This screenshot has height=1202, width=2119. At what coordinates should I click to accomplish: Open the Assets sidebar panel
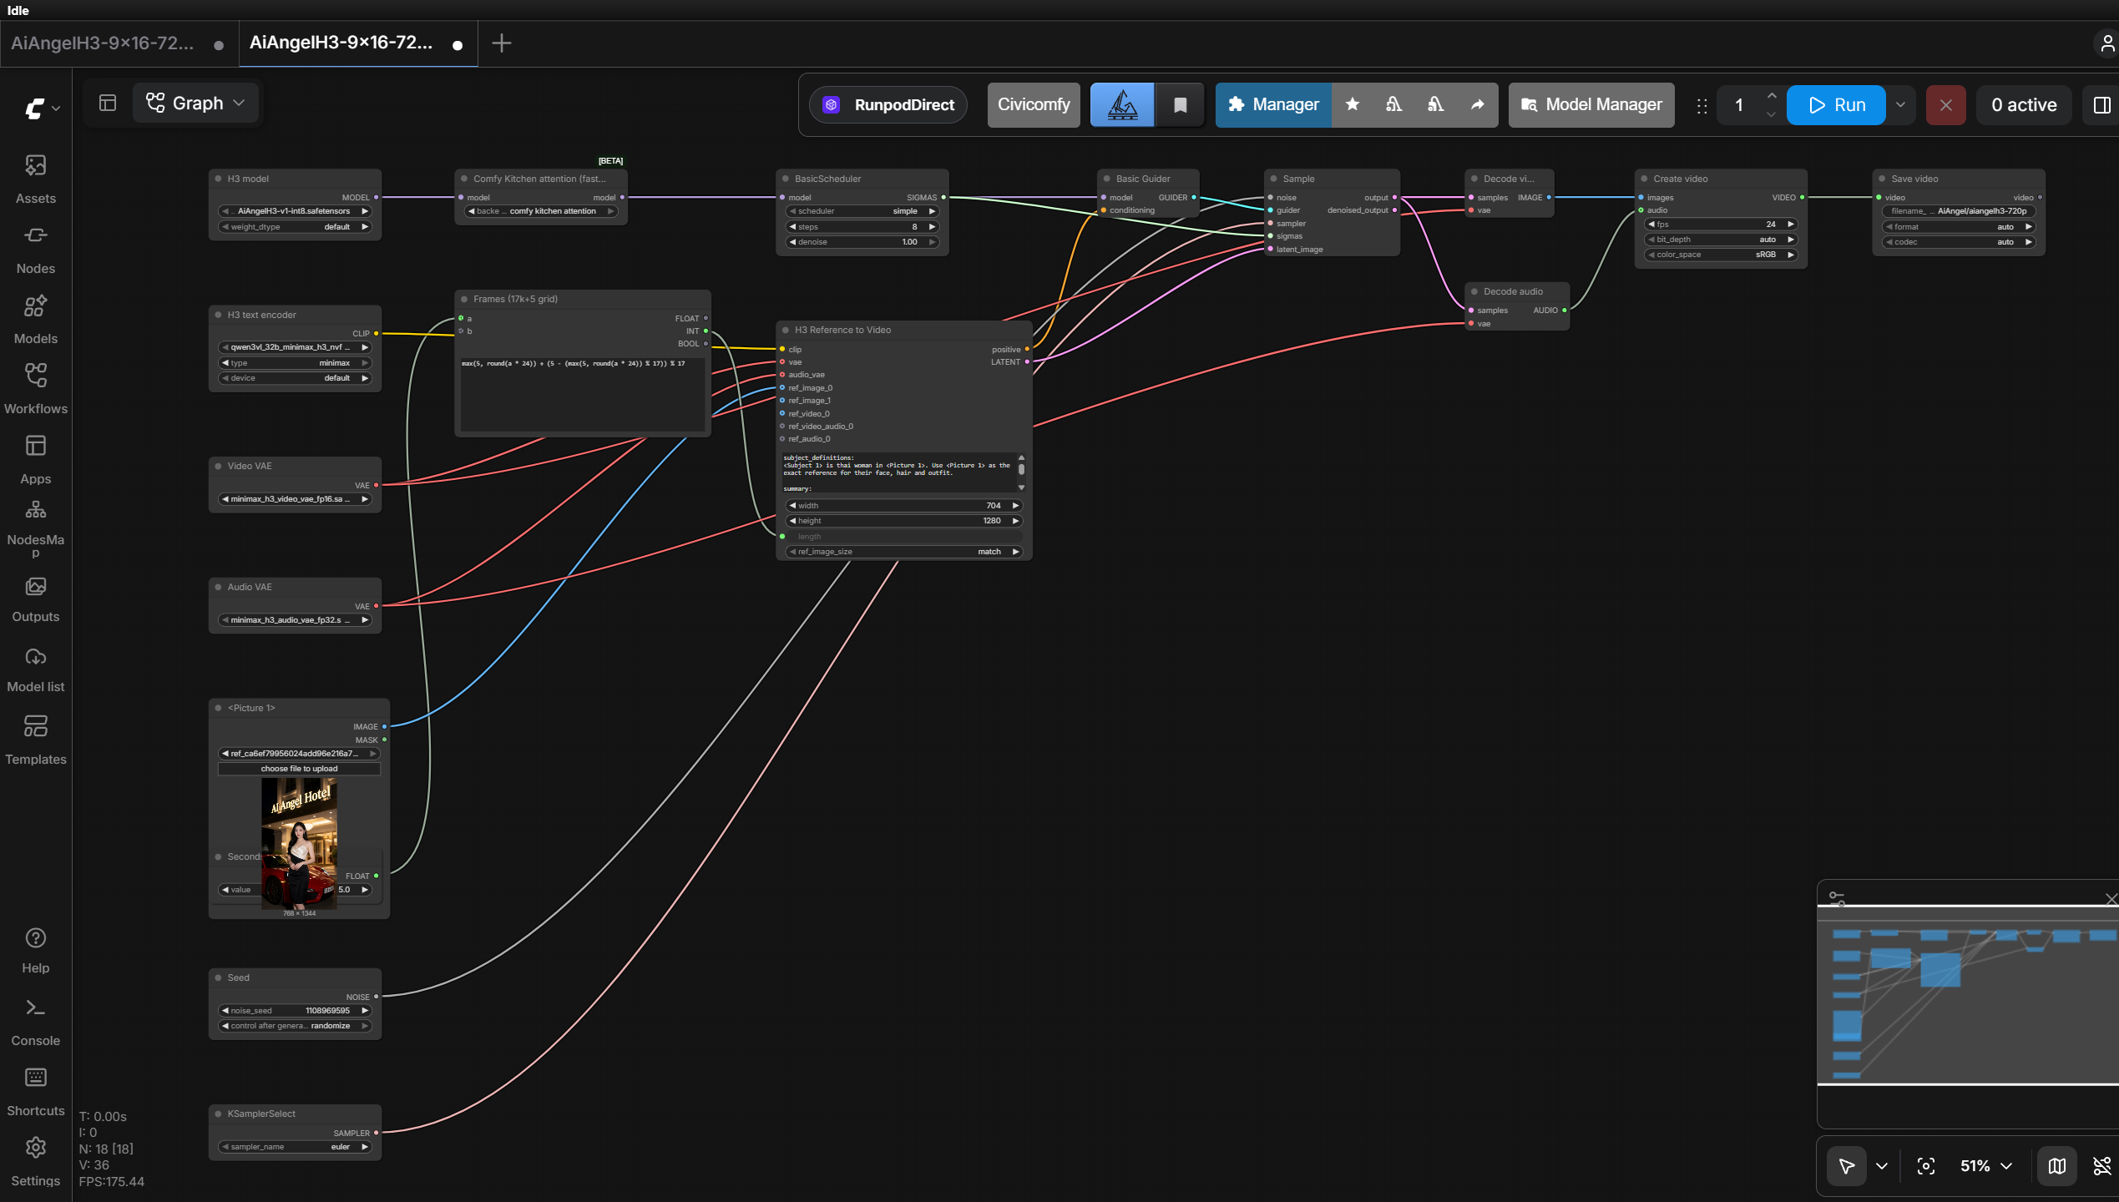pos(35,179)
